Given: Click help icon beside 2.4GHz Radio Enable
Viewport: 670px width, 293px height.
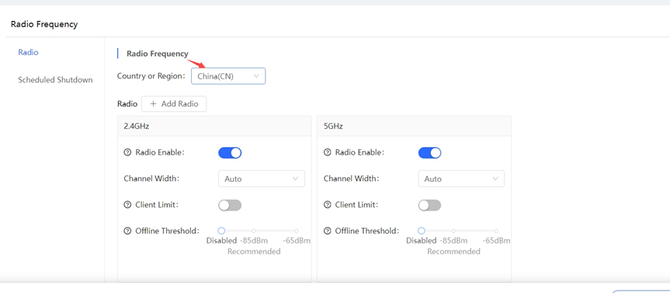Looking at the screenshot, I should pyautogui.click(x=127, y=152).
